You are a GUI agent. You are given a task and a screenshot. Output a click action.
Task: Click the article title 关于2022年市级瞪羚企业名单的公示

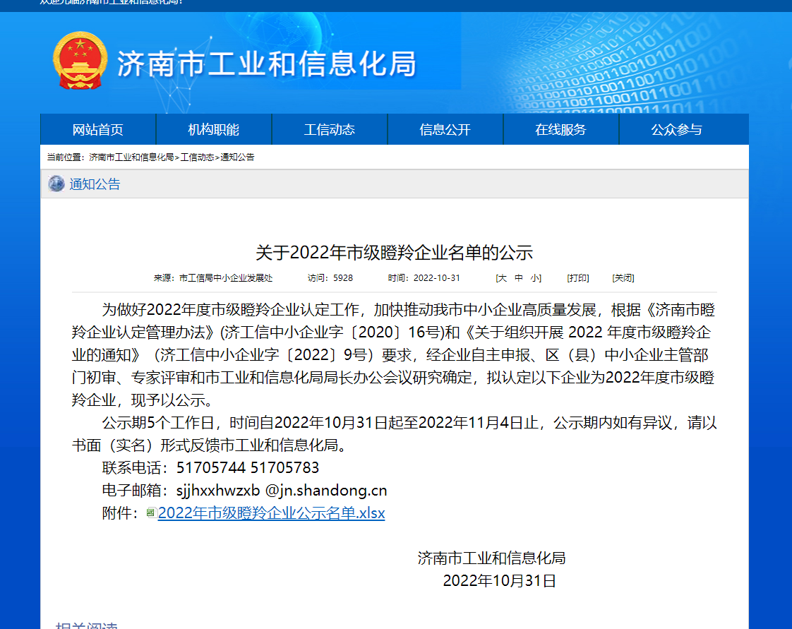395,252
